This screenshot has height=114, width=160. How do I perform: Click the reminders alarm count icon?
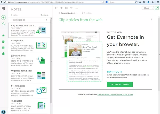point(46,20)
